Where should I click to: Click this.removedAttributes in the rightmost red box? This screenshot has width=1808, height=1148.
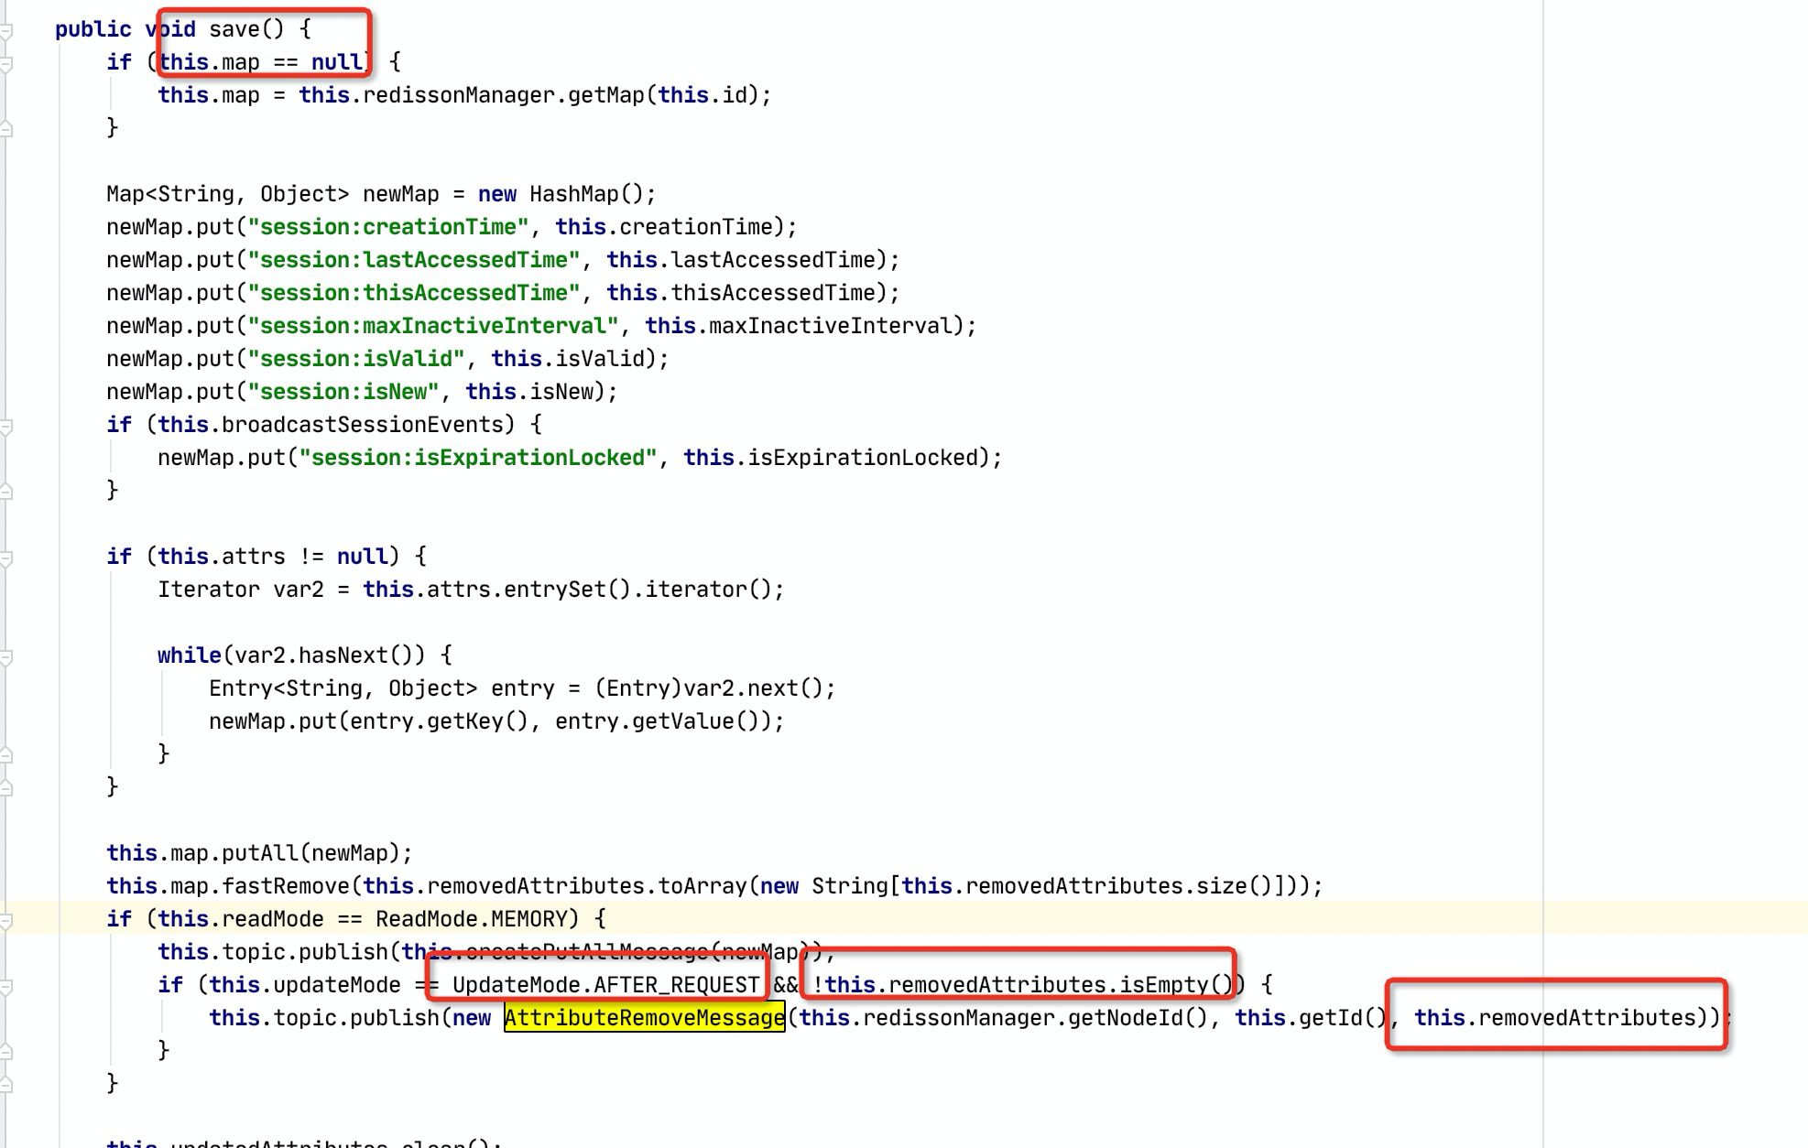[1555, 1016]
